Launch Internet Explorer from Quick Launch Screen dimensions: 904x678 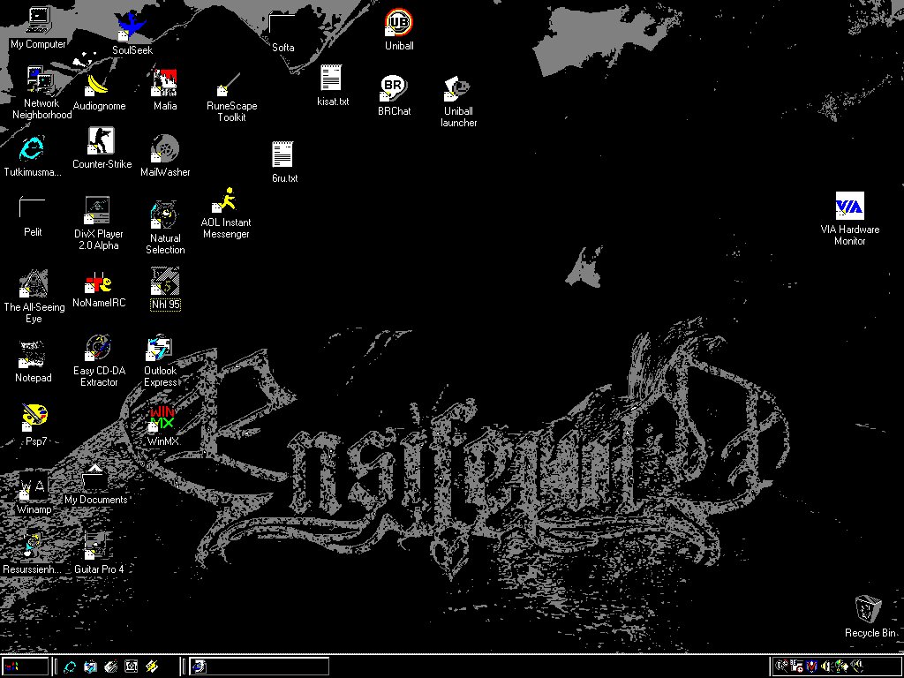pyautogui.click(x=70, y=667)
